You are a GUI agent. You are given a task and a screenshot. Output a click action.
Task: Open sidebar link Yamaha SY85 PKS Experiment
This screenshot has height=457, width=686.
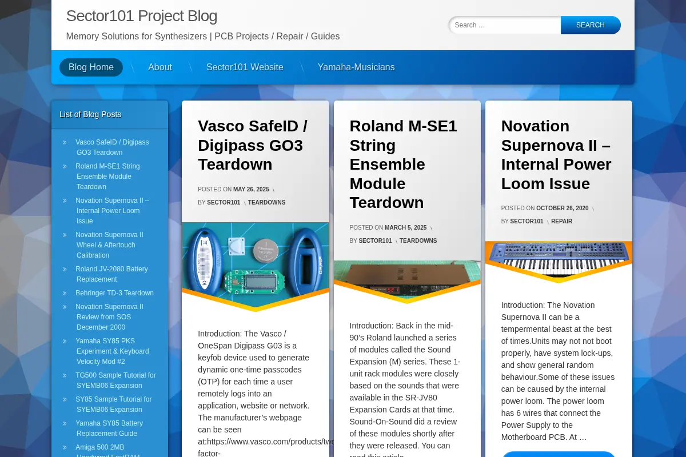pos(112,351)
